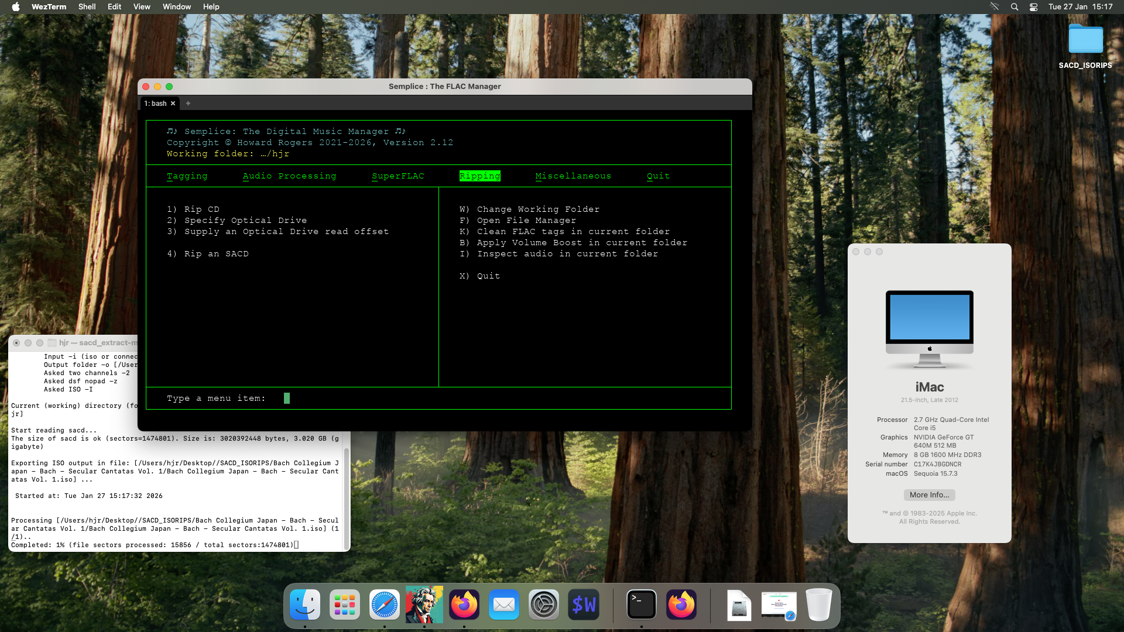Viewport: 1124px width, 632px height.
Task: Select the 1: bash tab in WezTerm
Action: (x=157, y=103)
